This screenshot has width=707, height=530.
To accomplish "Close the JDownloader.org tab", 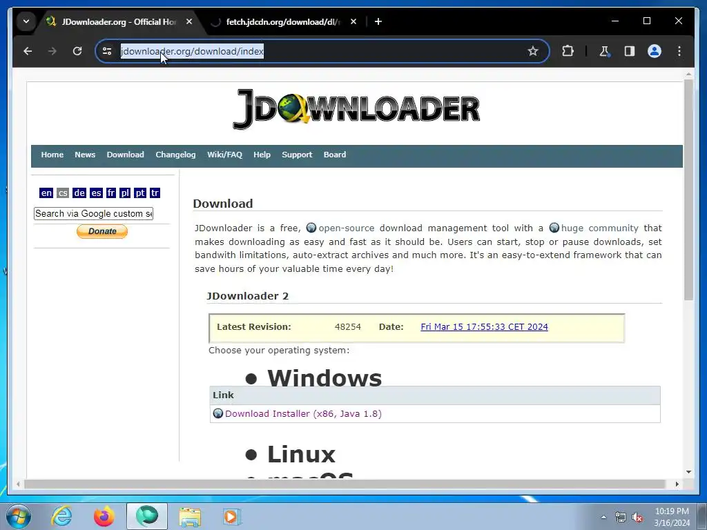I will [x=189, y=21].
